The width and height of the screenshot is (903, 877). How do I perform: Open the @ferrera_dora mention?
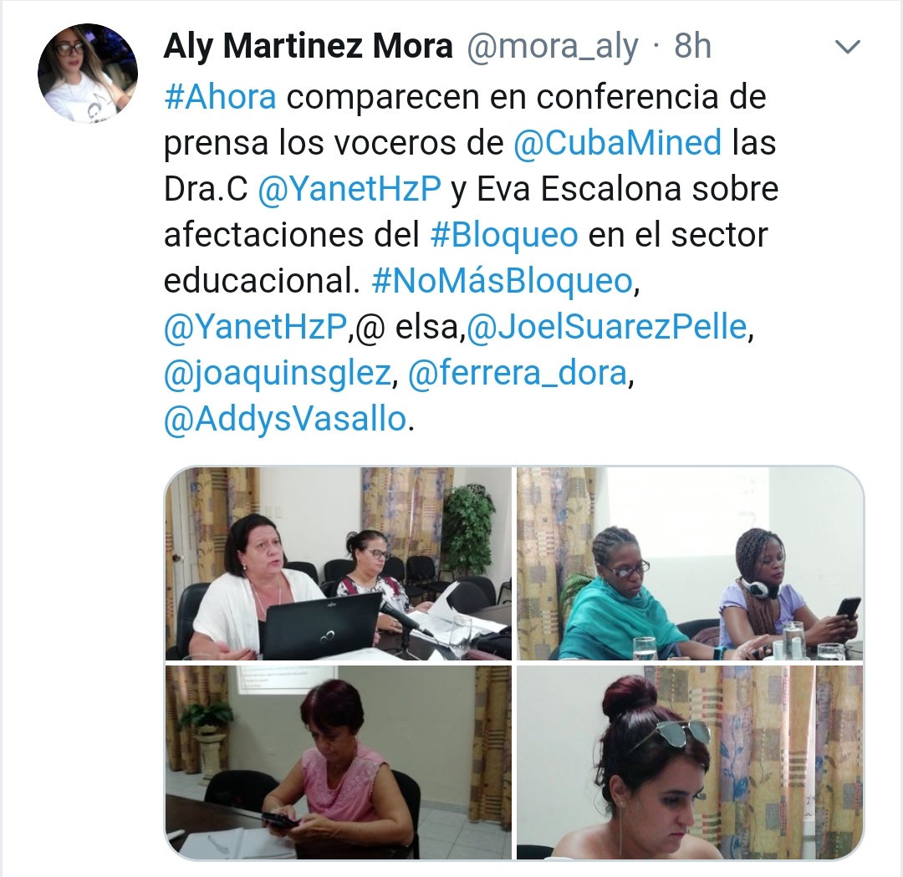tap(518, 373)
